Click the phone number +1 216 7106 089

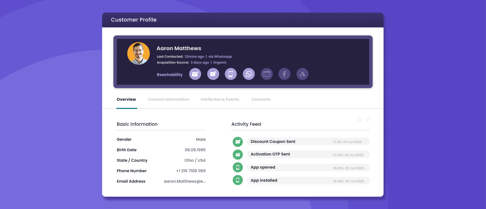click(x=191, y=171)
